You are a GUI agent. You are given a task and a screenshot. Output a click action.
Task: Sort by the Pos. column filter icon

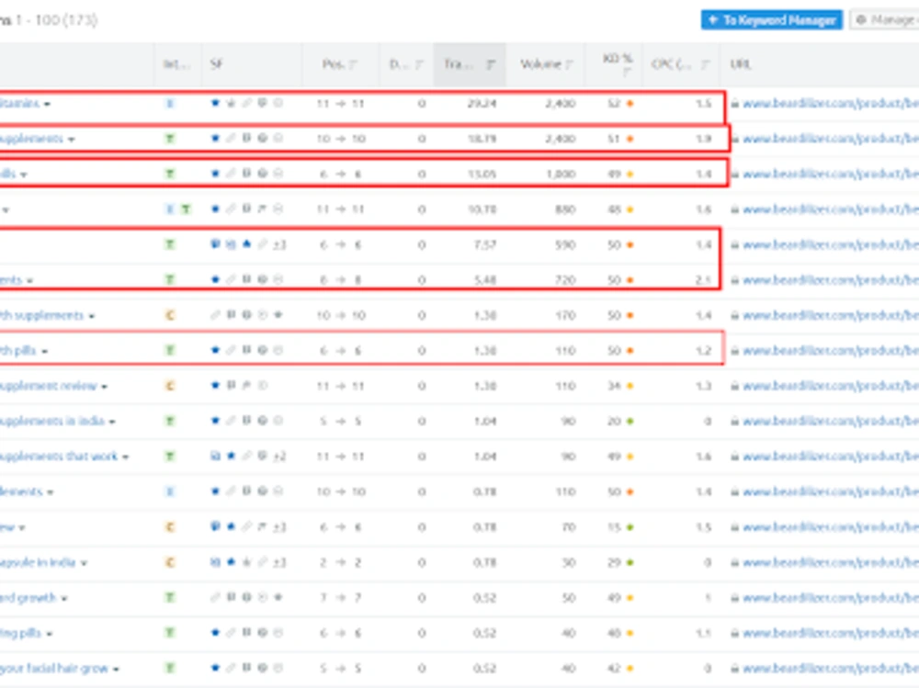pyautogui.click(x=353, y=64)
